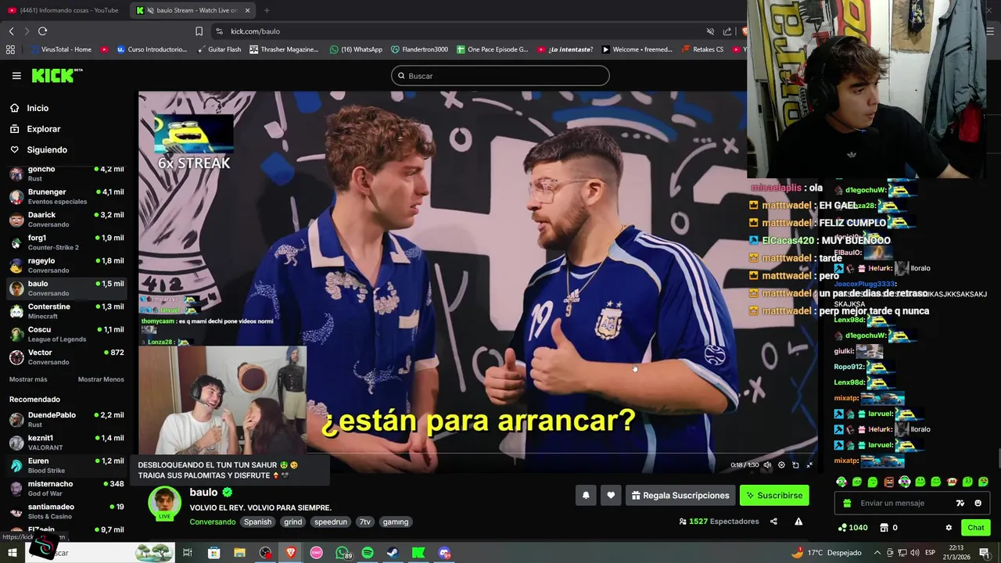Share the stream via share icon
This screenshot has width=1001, height=563.
click(773, 522)
